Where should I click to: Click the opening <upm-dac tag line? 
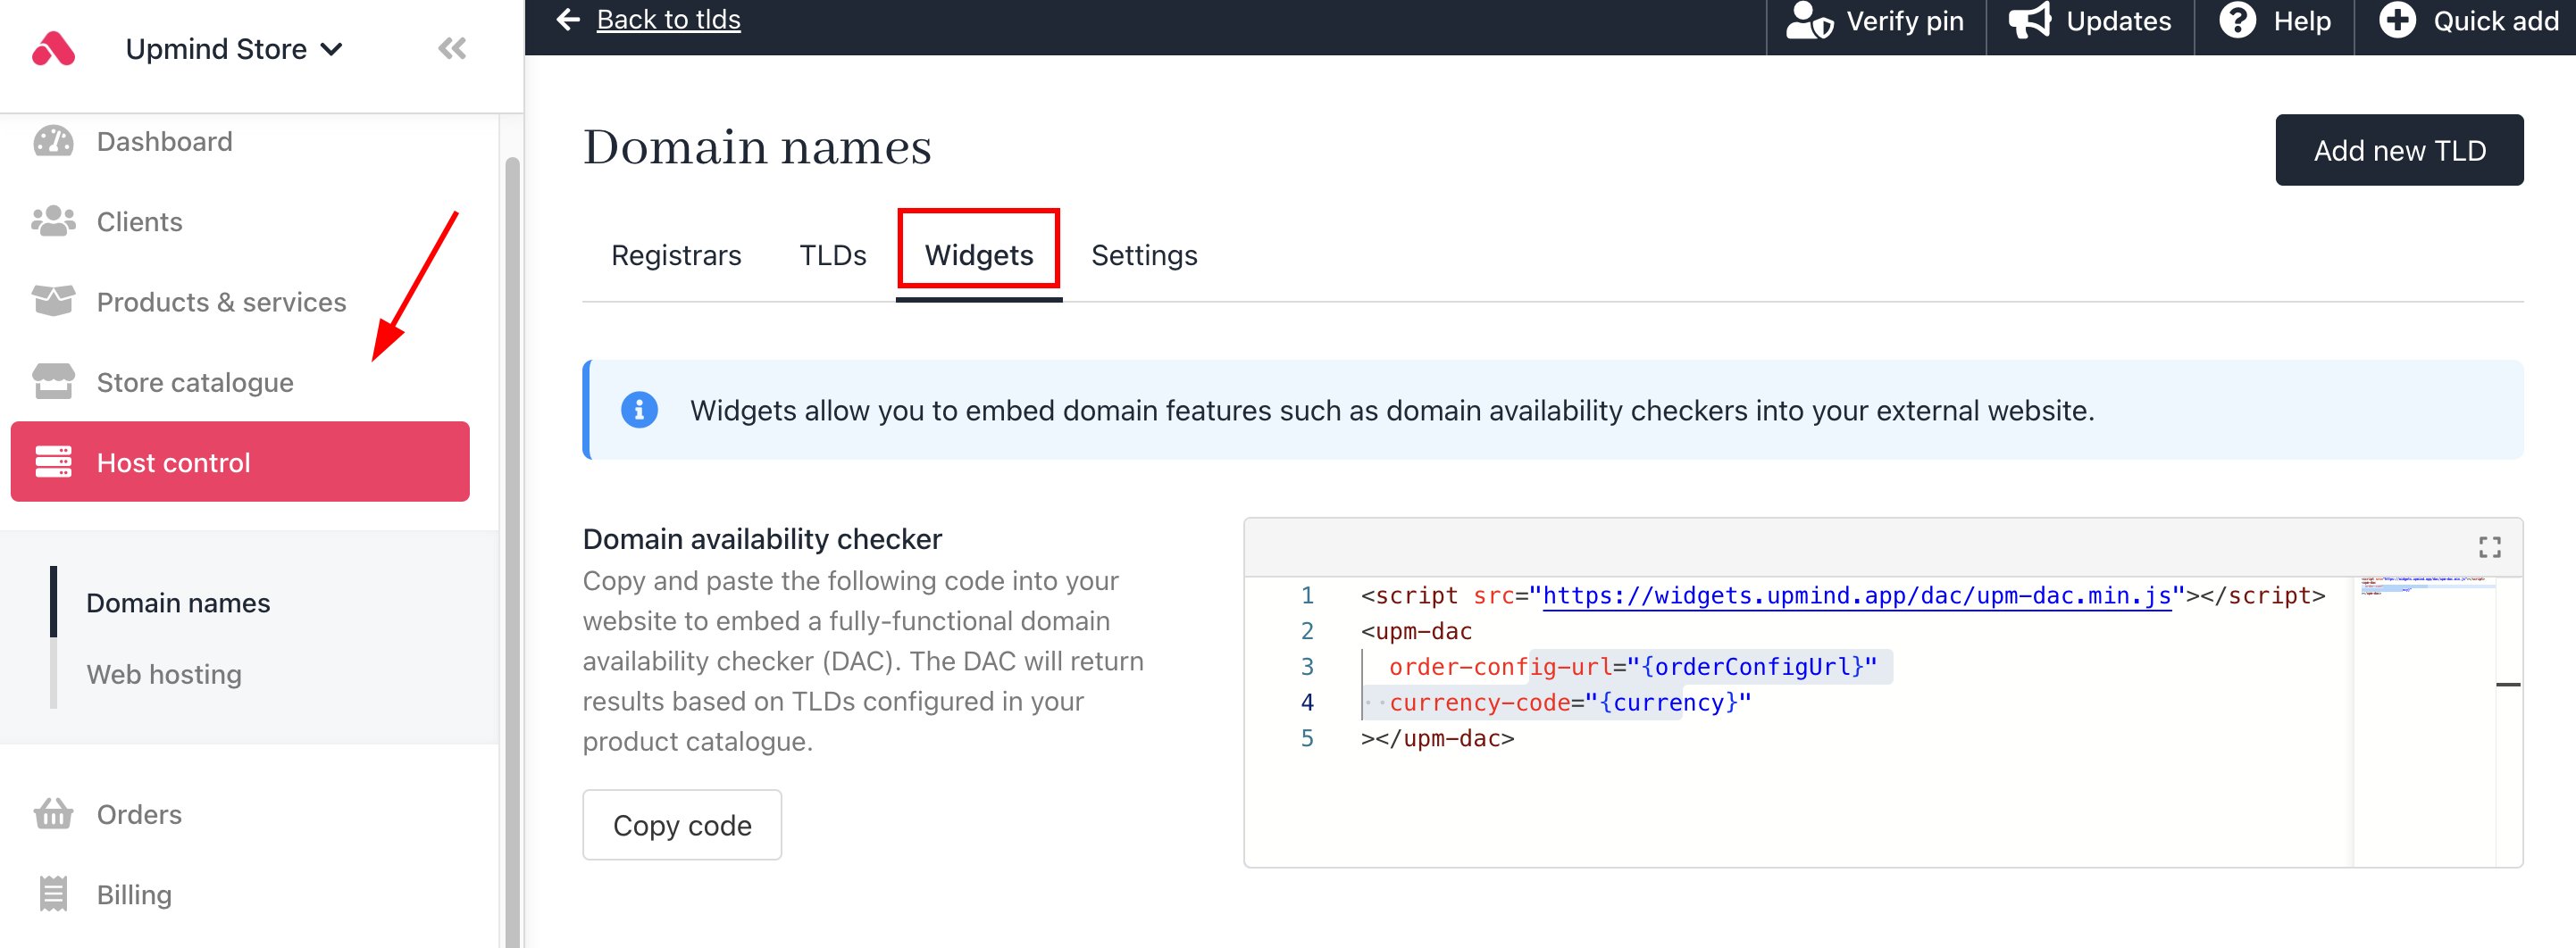(x=1416, y=631)
